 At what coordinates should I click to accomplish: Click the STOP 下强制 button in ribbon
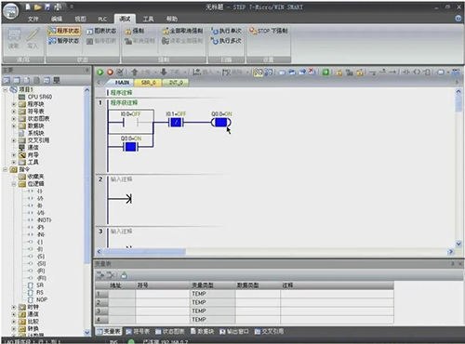coord(269,31)
